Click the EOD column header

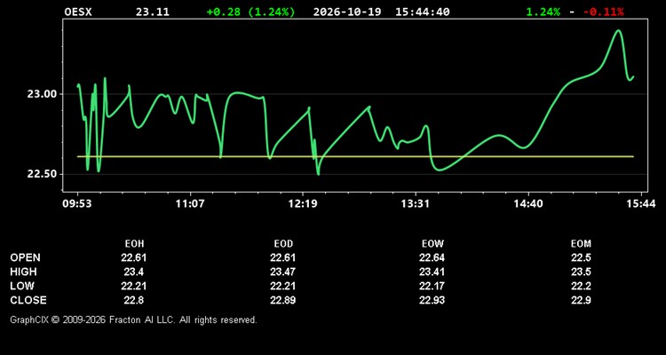click(x=283, y=244)
